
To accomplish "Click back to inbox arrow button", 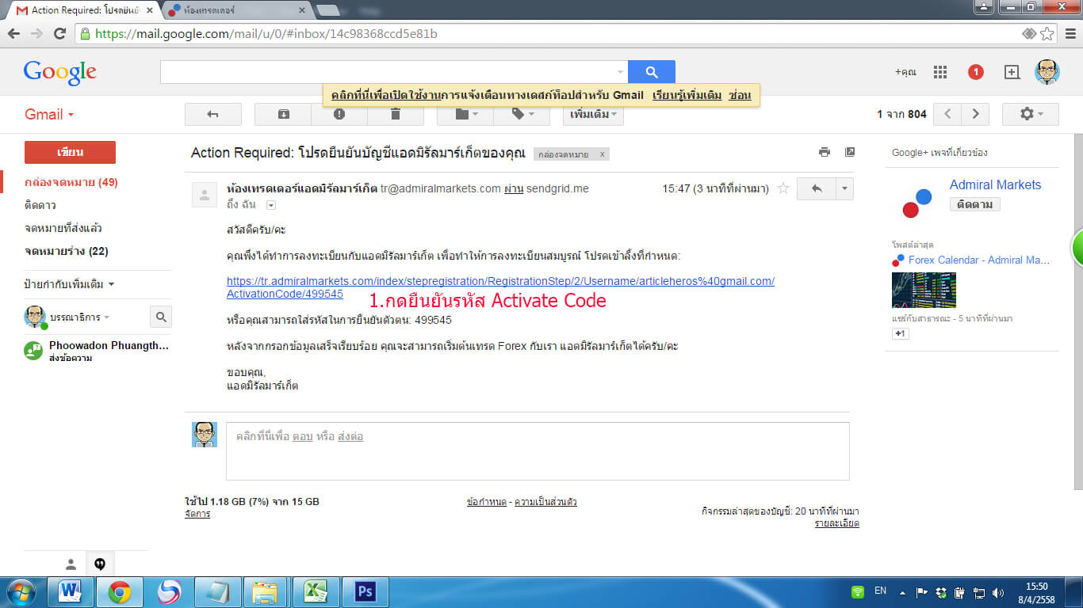I will click(212, 114).
